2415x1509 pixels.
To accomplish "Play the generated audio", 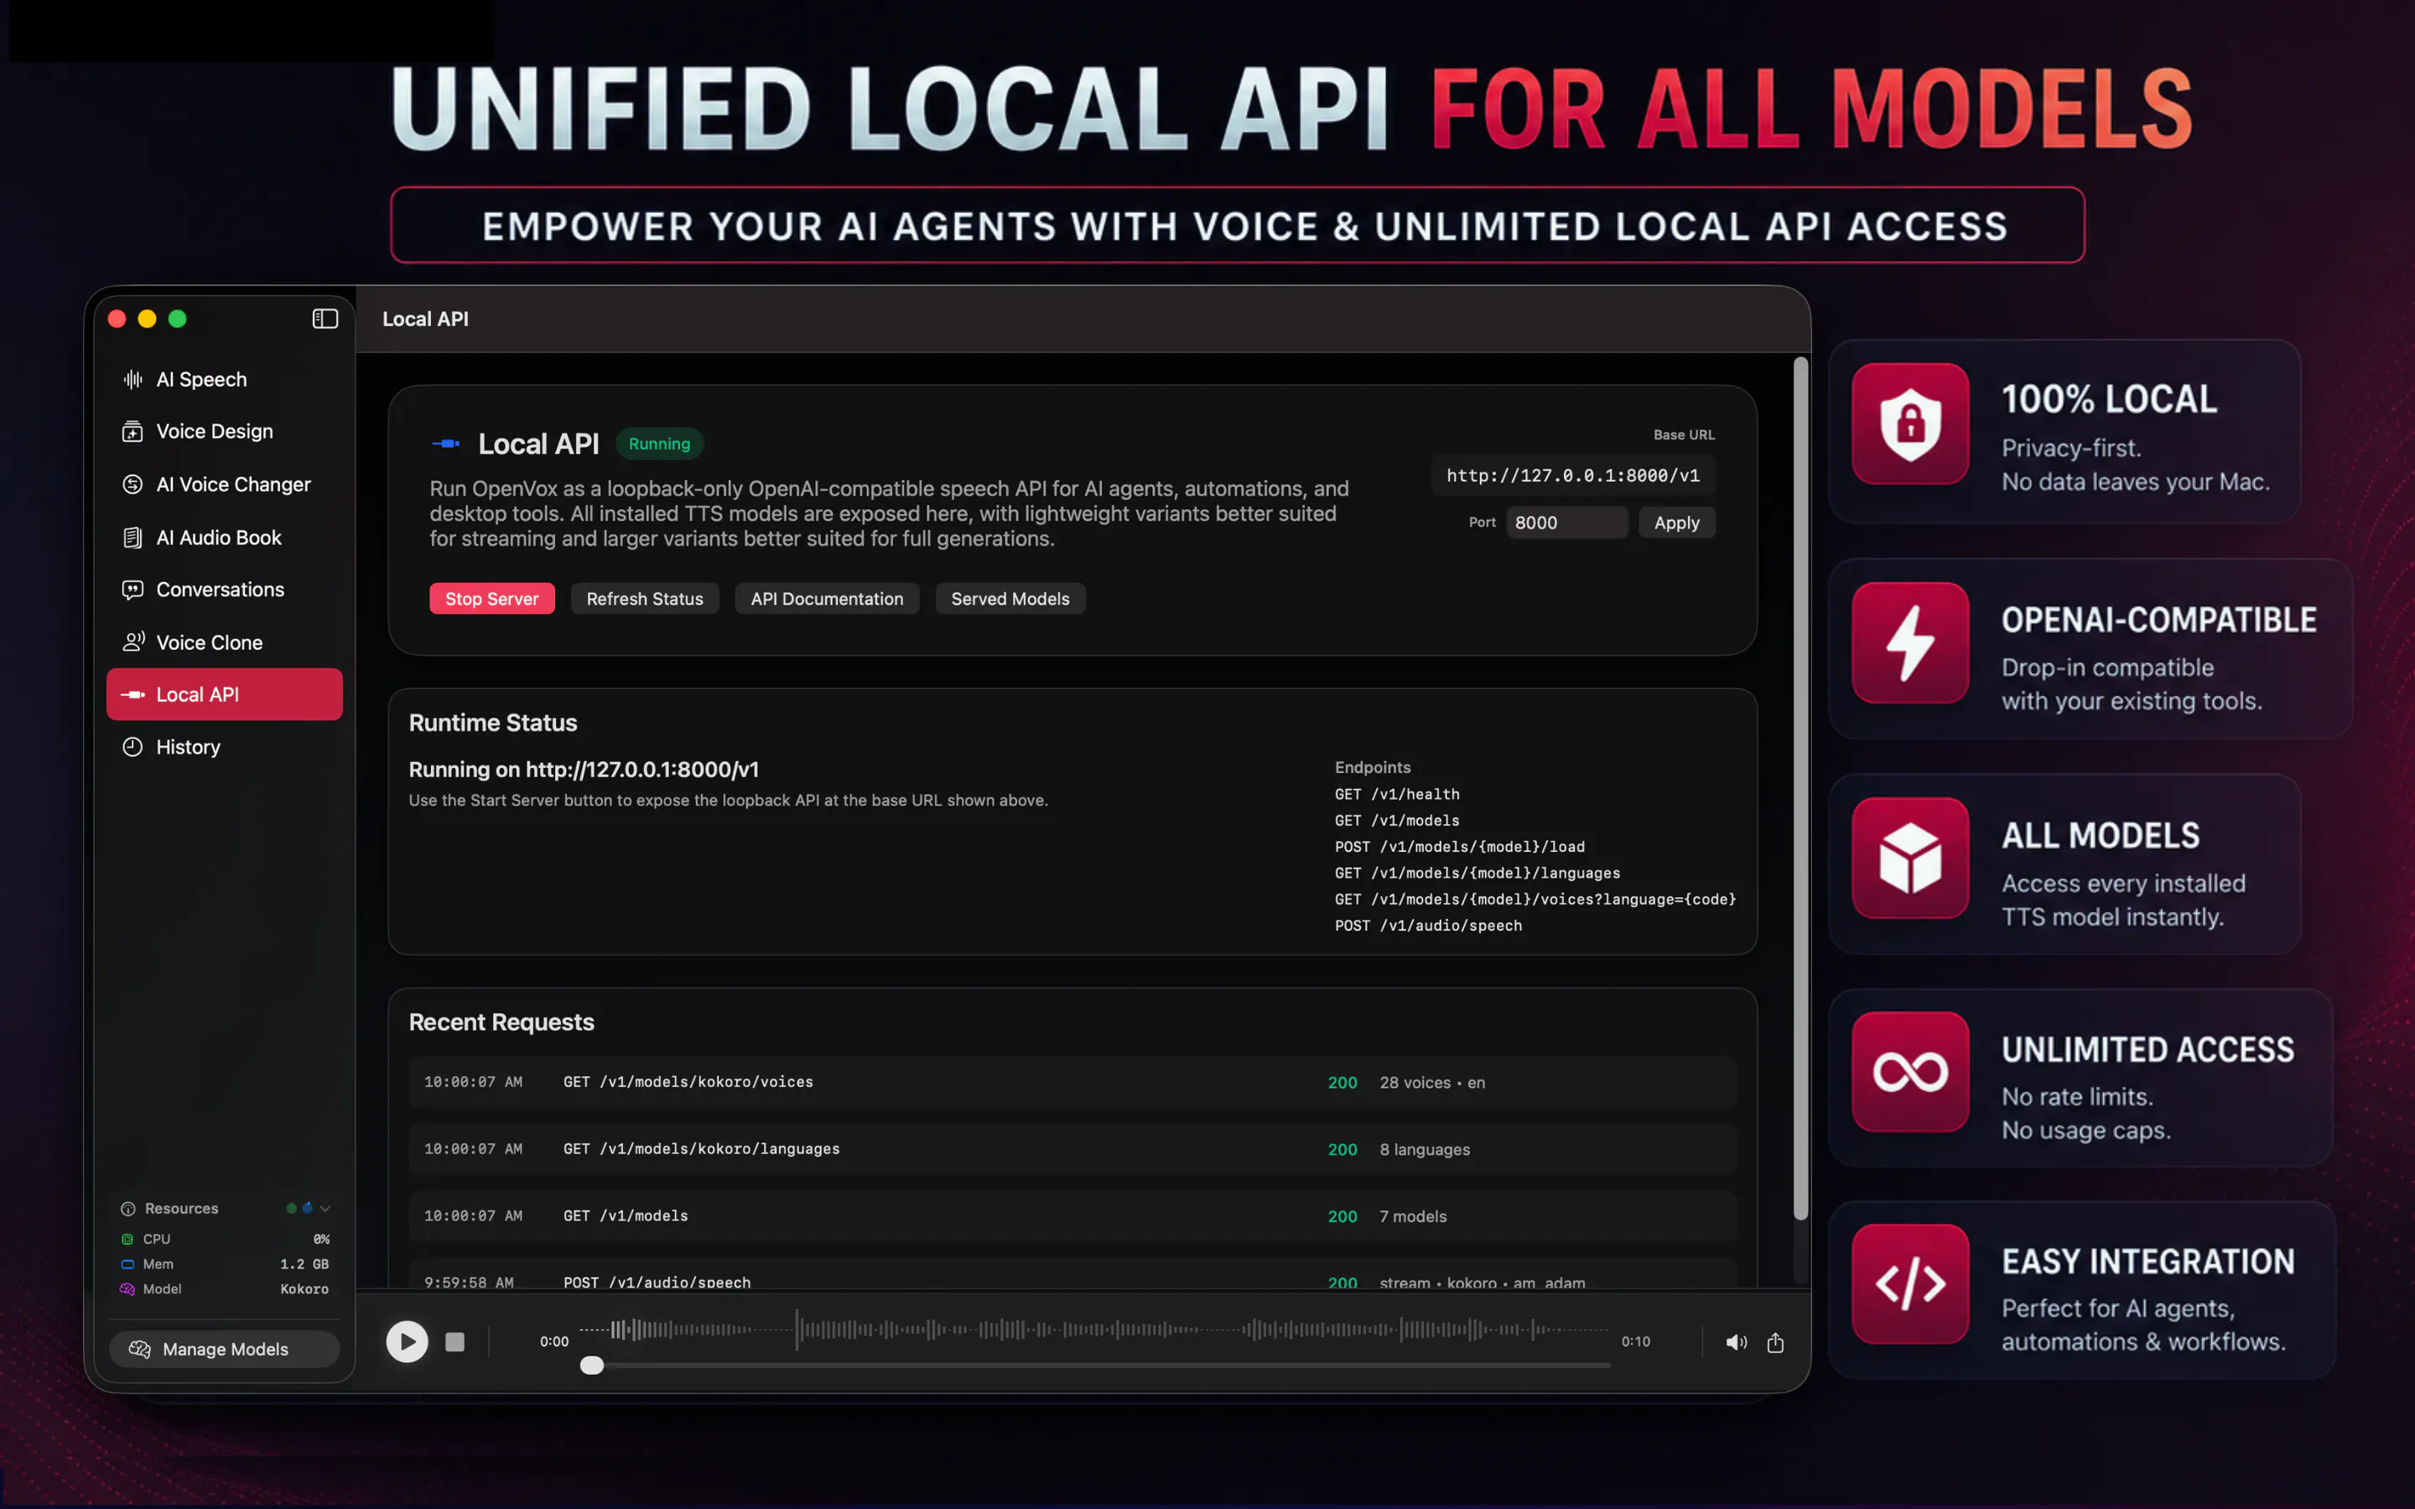I will tap(408, 1341).
